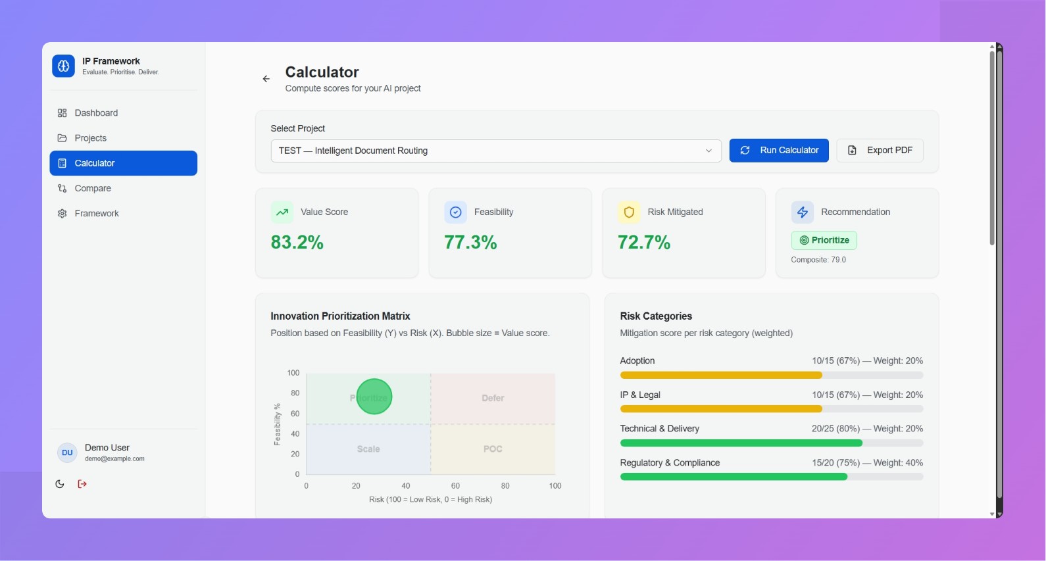Open the Framework settings page
Screen dimensions: 1046x561
[x=97, y=213]
